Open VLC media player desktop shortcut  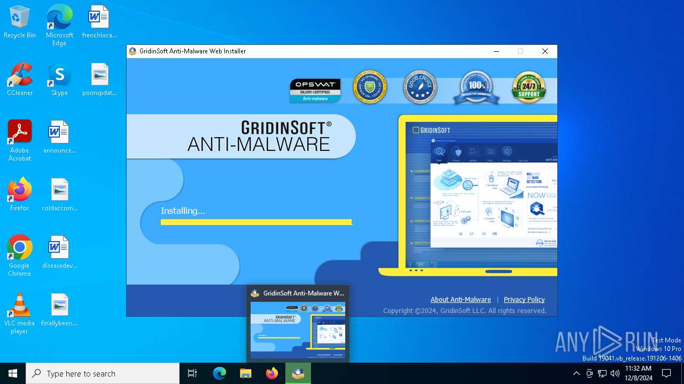click(x=20, y=314)
